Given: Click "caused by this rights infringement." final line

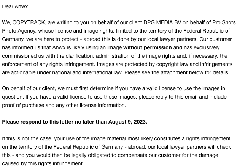Looking at the screenshot, I should [x=43, y=163].
